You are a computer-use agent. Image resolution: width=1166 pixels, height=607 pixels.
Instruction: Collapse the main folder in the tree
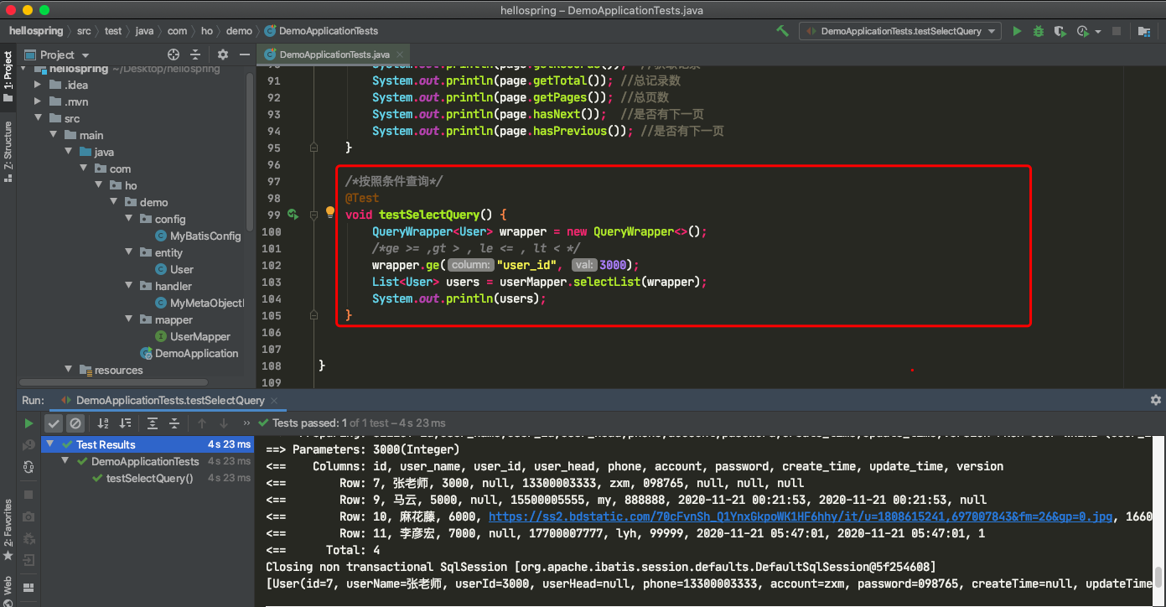click(x=52, y=135)
